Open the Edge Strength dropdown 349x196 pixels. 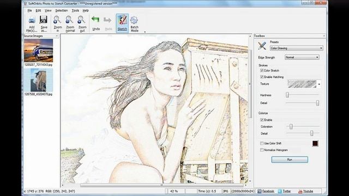coord(302,57)
